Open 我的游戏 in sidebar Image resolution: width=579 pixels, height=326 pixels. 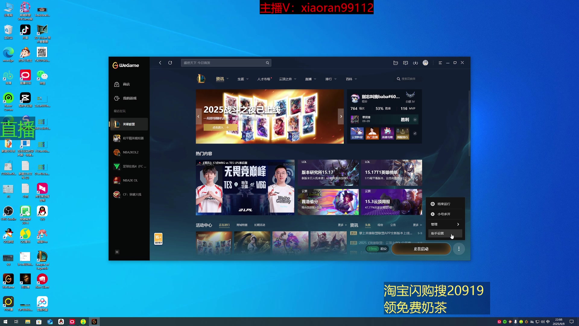tap(129, 98)
